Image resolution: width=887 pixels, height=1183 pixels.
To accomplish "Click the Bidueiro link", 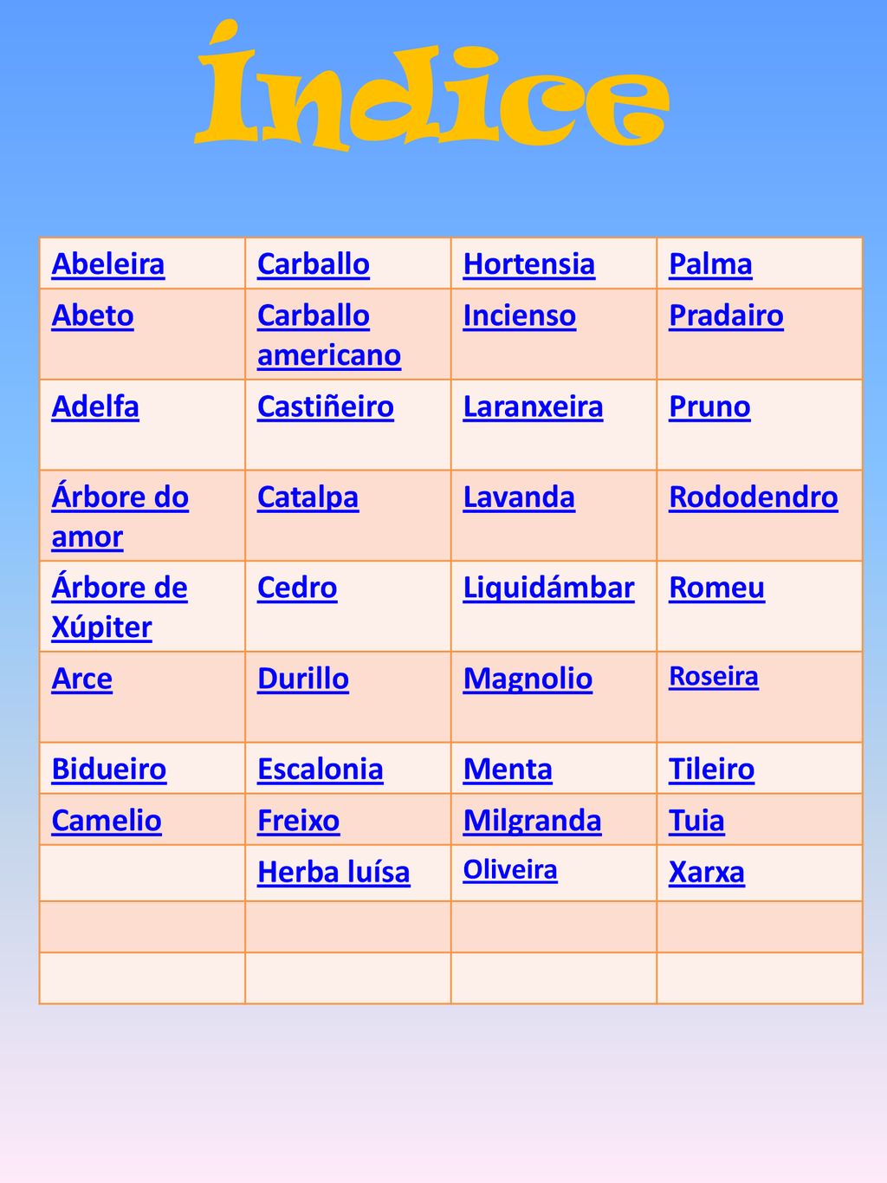I will [x=109, y=769].
